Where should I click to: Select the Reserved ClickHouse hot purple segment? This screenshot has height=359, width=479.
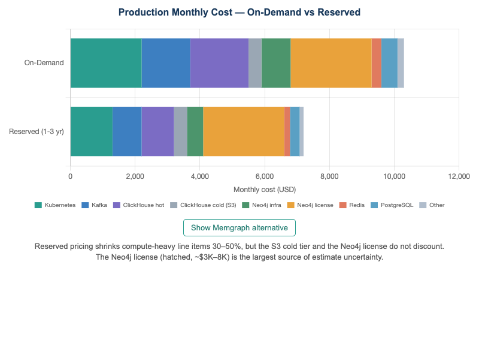pos(157,132)
